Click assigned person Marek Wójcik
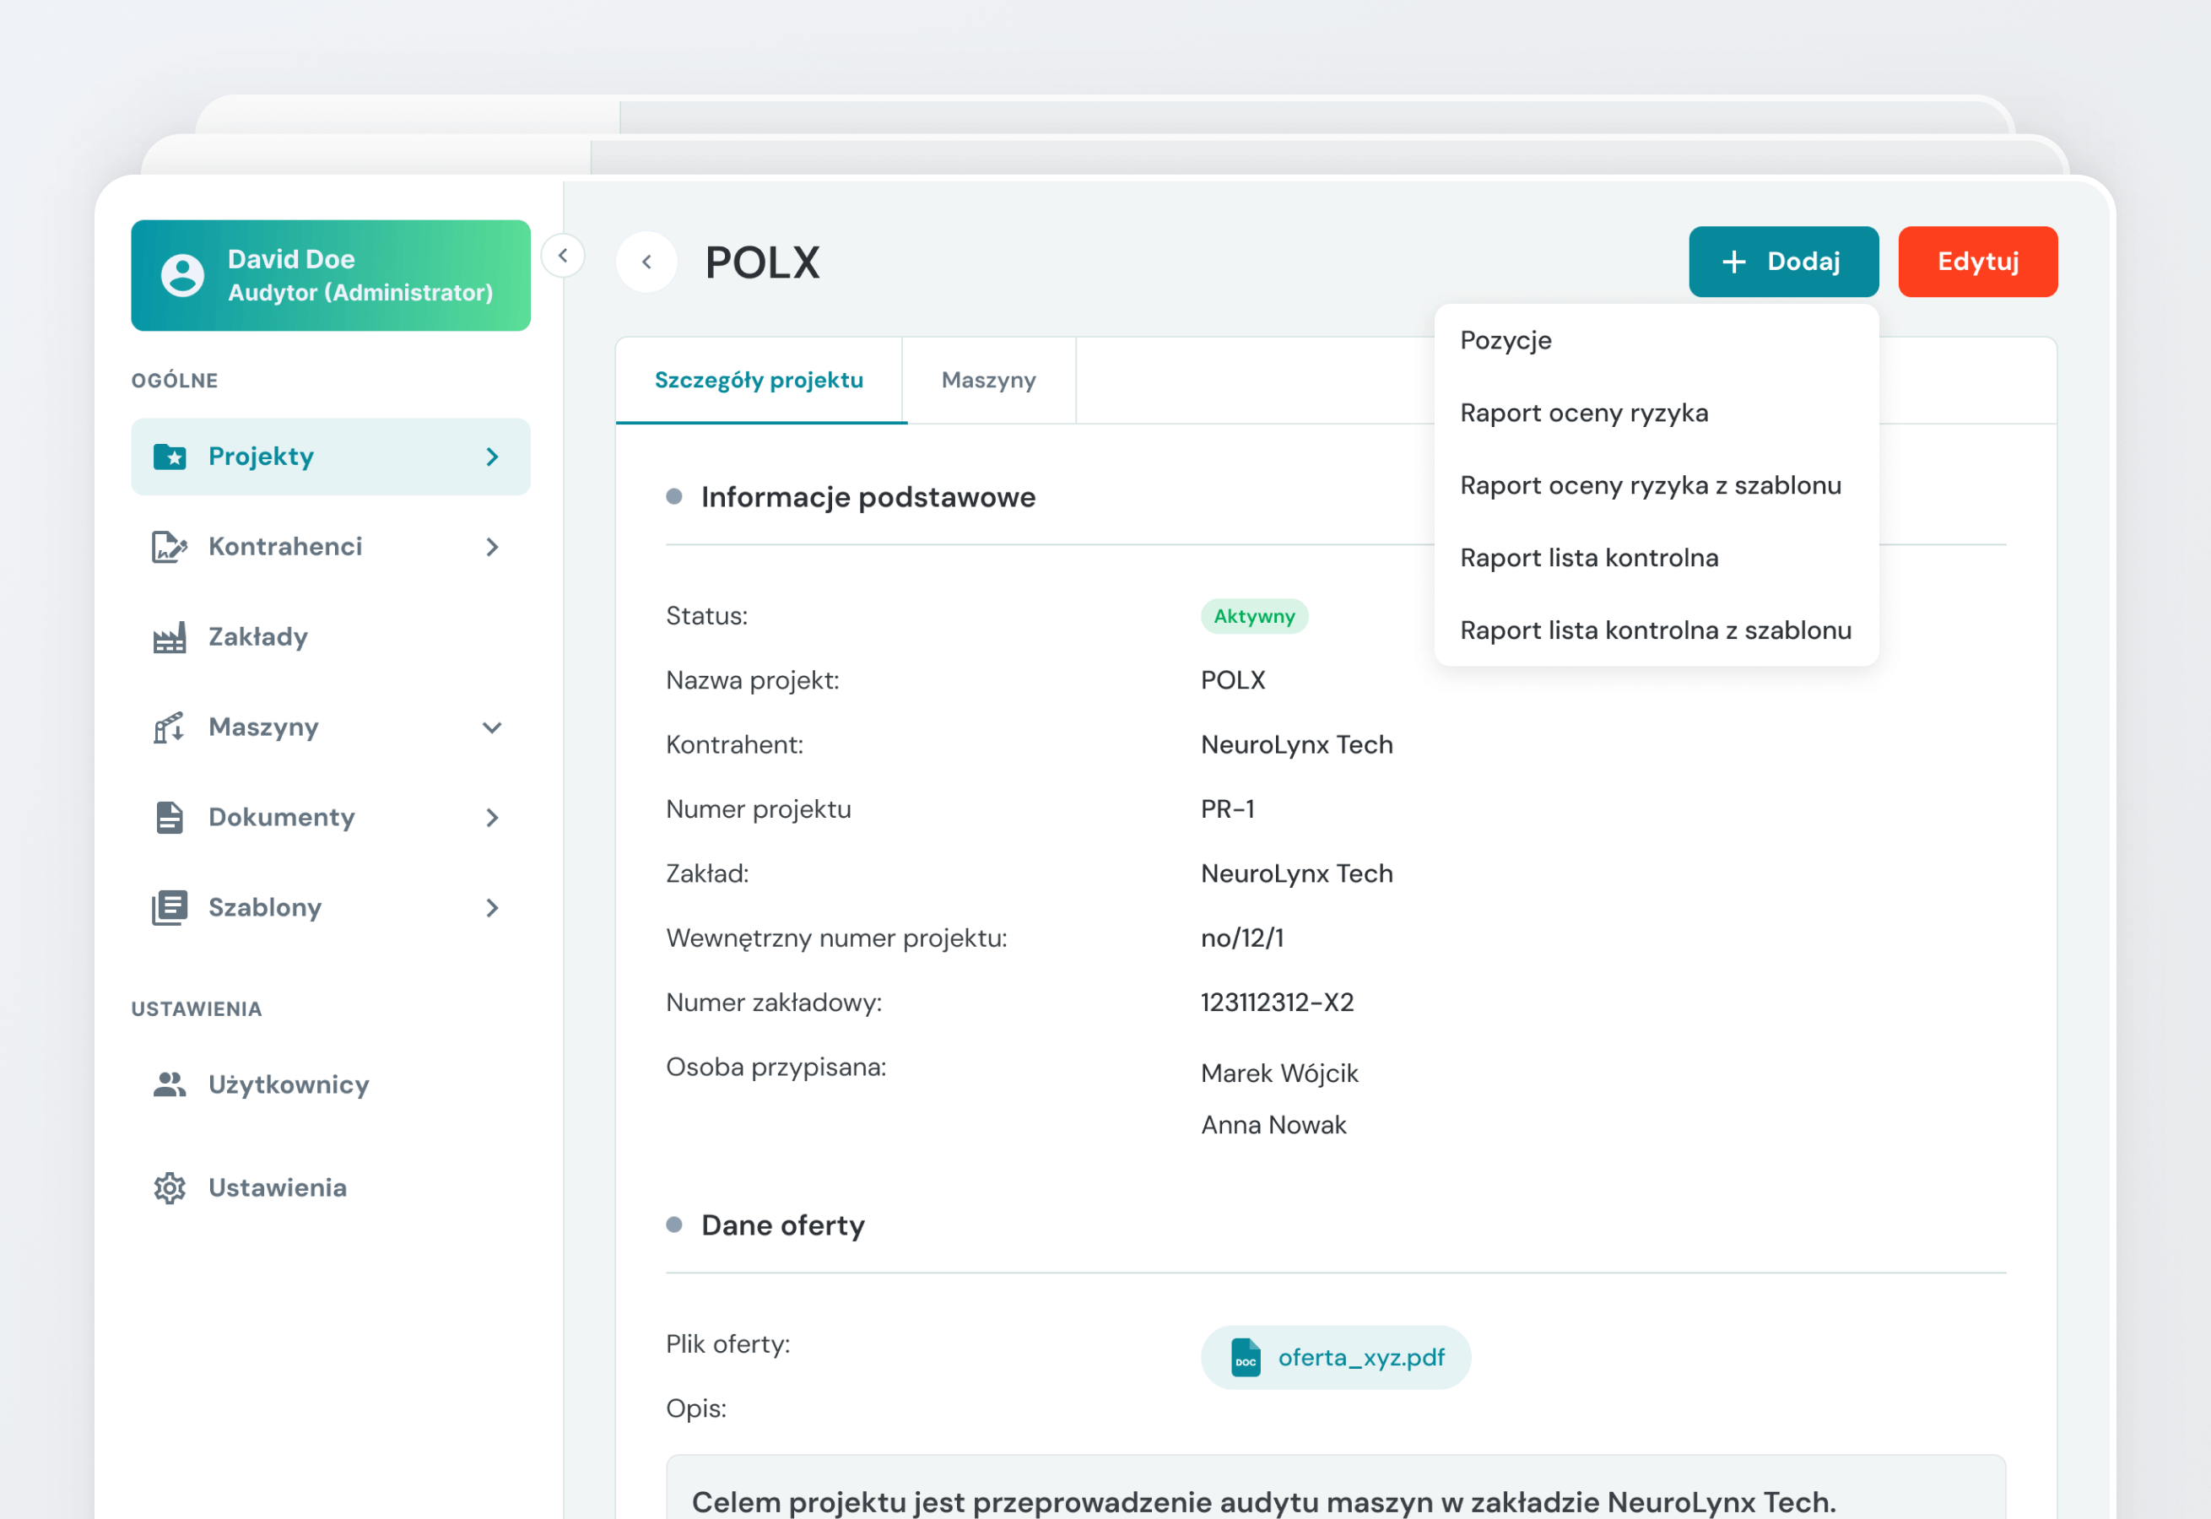Viewport: 2211px width, 1519px height. coord(1279,1073)
